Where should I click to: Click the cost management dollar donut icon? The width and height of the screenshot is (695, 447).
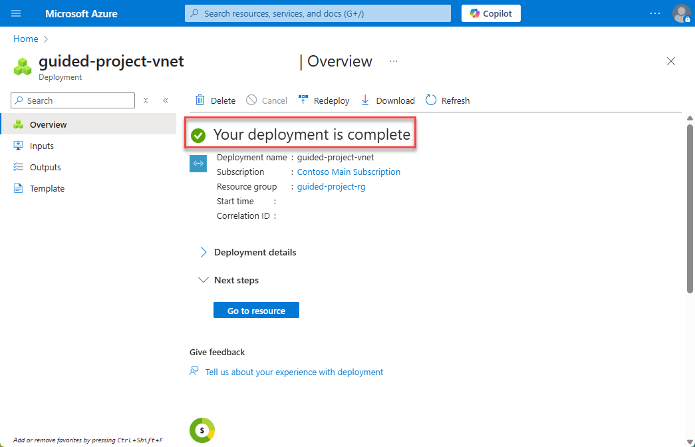202,430
